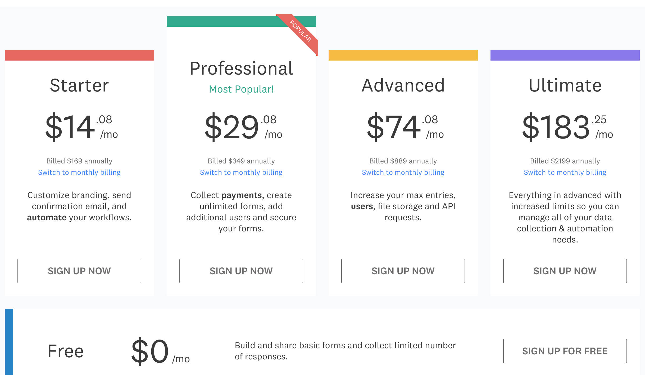Switch Professional plan to monthly billing
This screenshot has width=645, height=375.
pos(241,172)
